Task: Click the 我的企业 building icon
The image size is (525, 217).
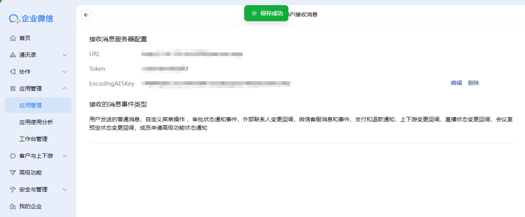Action: pyautogui.click(x=13, y=206)
